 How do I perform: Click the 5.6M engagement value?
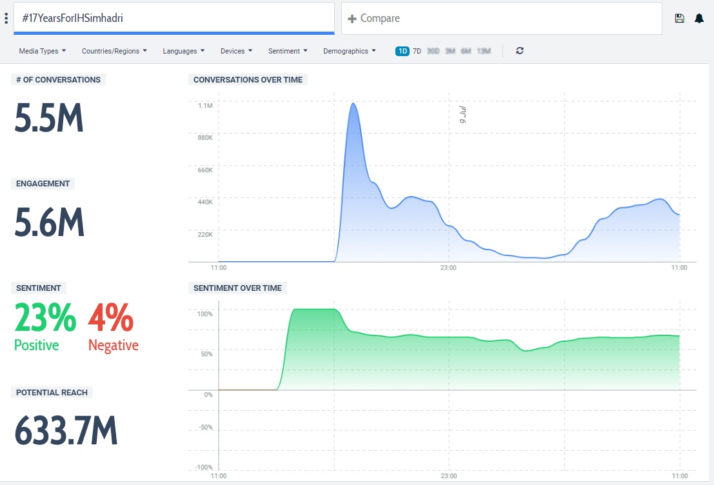49,223
